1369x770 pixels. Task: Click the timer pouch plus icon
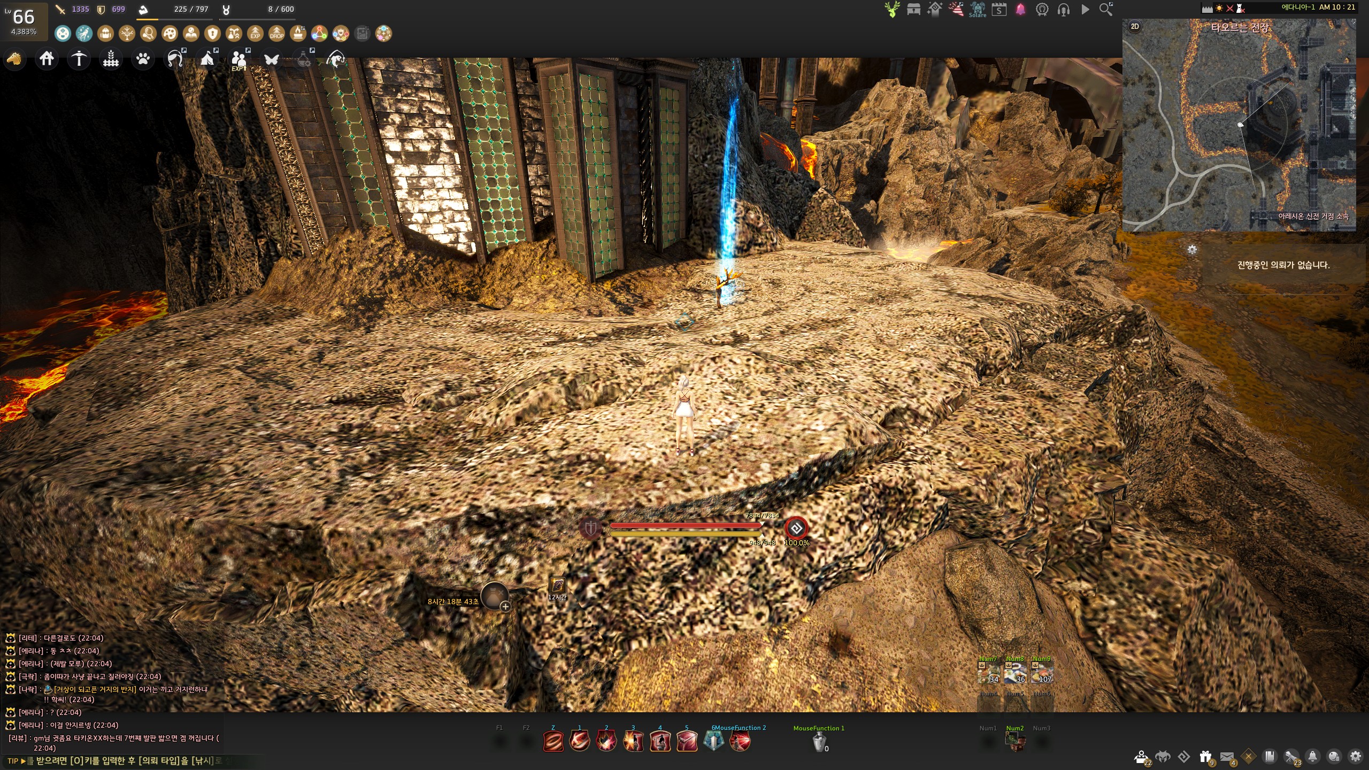point(505,606)
